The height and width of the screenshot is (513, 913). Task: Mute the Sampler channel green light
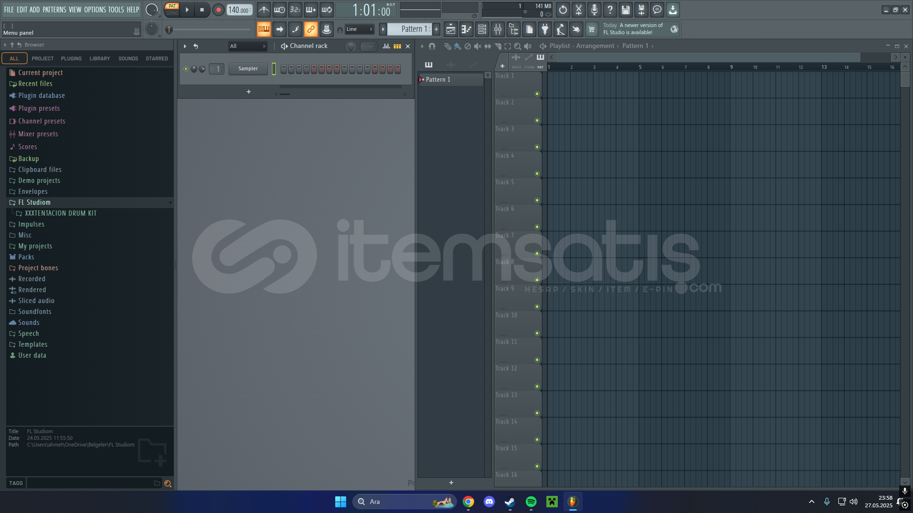pos(186,69)
